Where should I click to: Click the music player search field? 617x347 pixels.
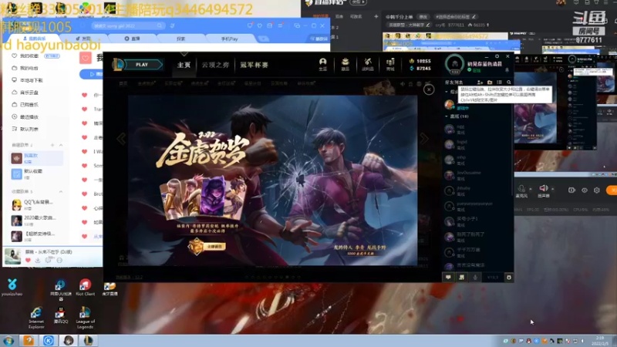click(x=127, y=25)
